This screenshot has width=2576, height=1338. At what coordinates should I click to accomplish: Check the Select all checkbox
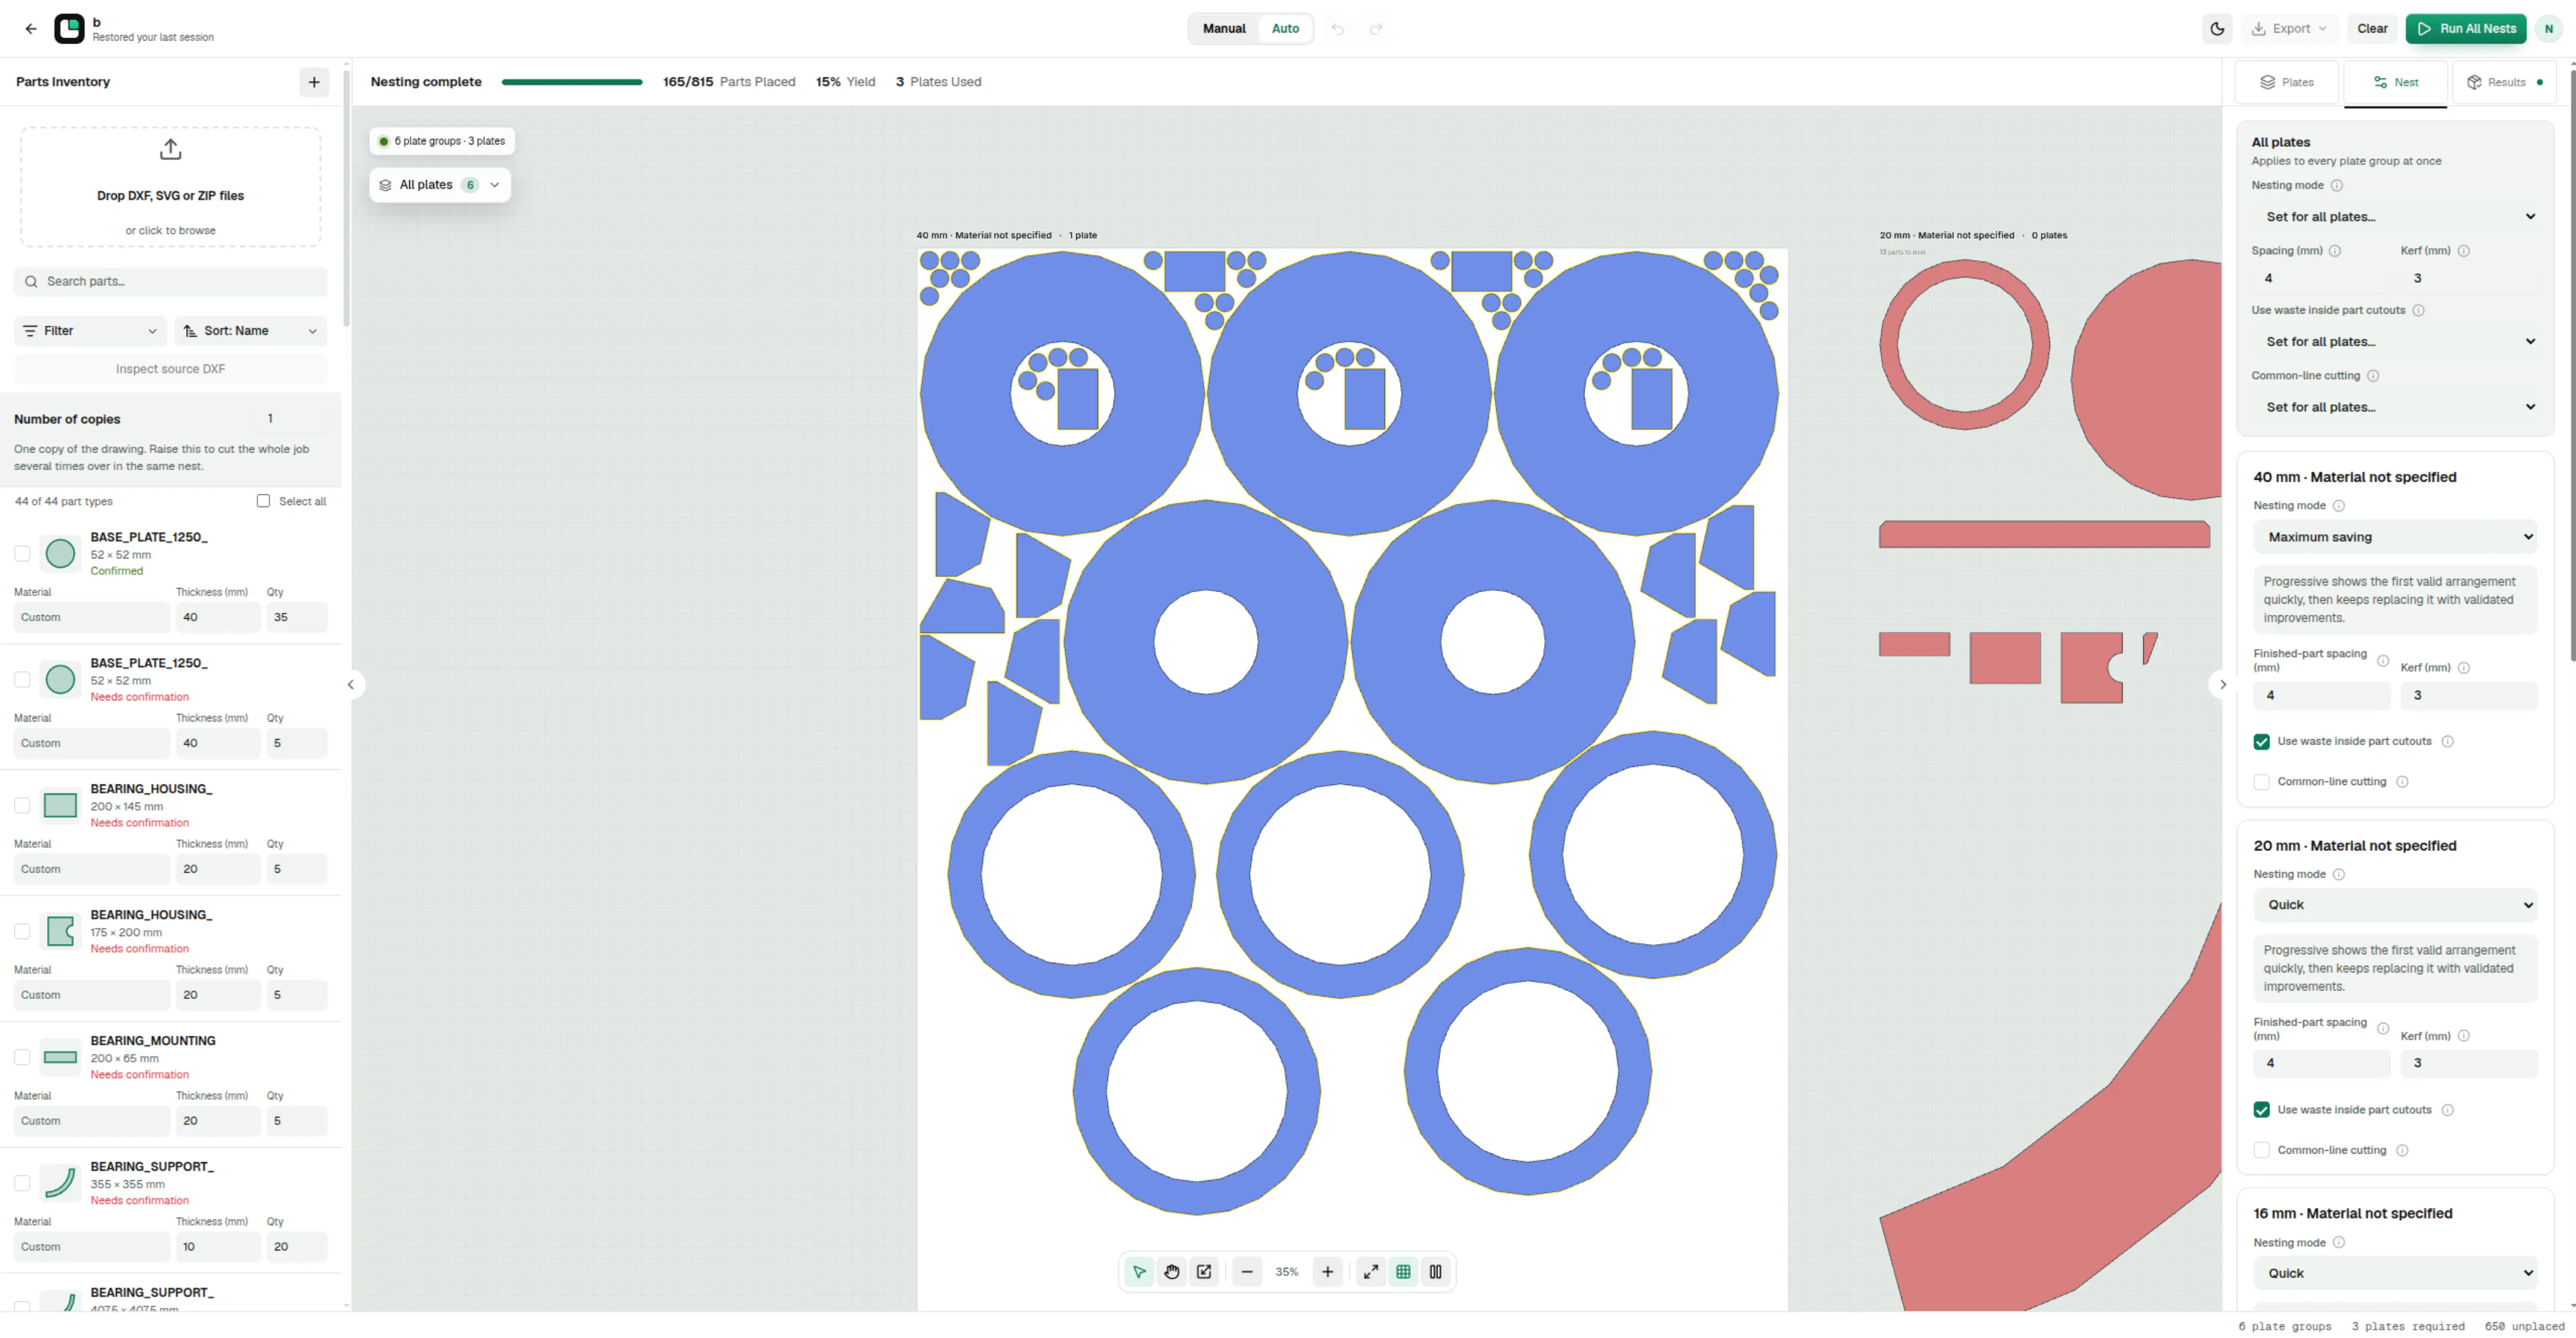pos(263,501)
